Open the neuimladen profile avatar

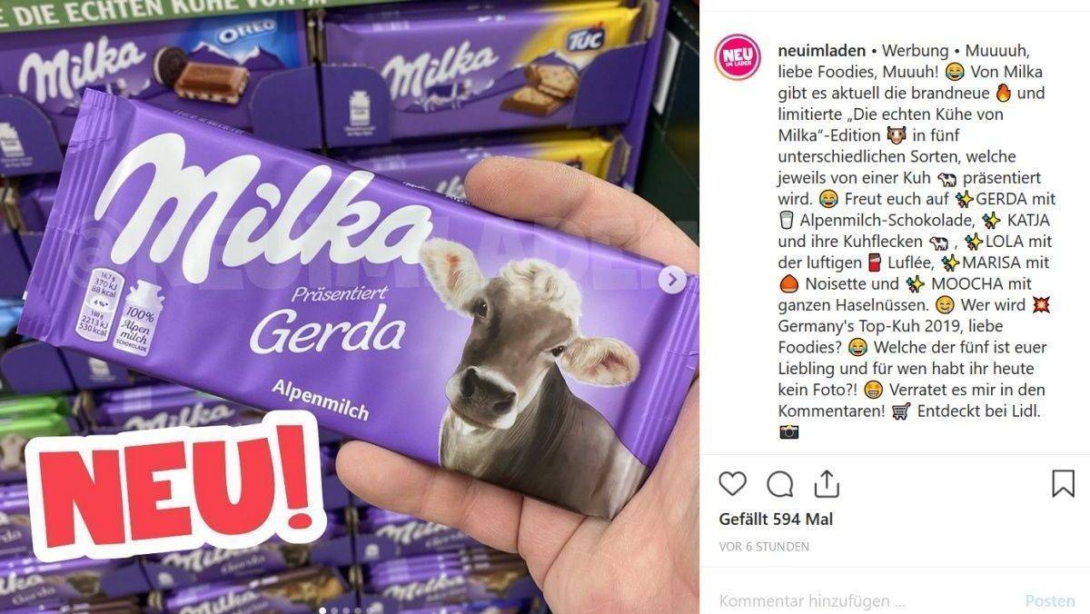click(x=737, y=56)
